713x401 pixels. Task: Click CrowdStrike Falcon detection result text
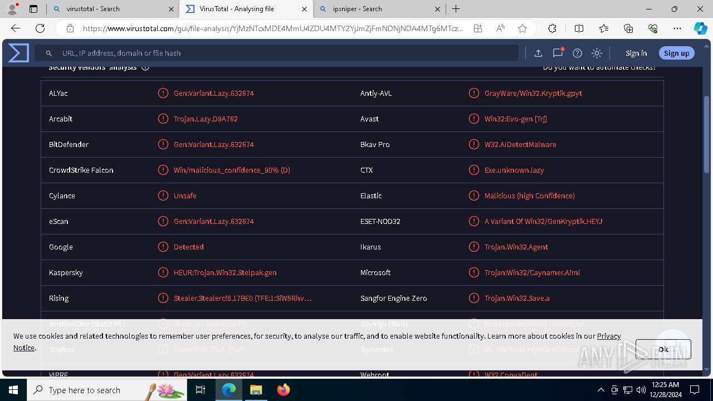point(232,170)
